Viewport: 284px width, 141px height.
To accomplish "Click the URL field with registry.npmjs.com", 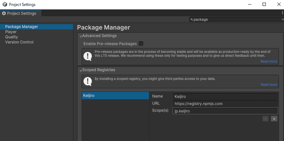I will point(225,104).
